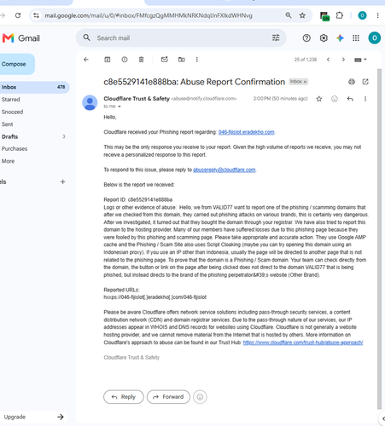Viewport: 385px width, 426px height.
Task: Click the Upgrade button in the sidebar
Action: pyautogui.click(x=34, y=417)
